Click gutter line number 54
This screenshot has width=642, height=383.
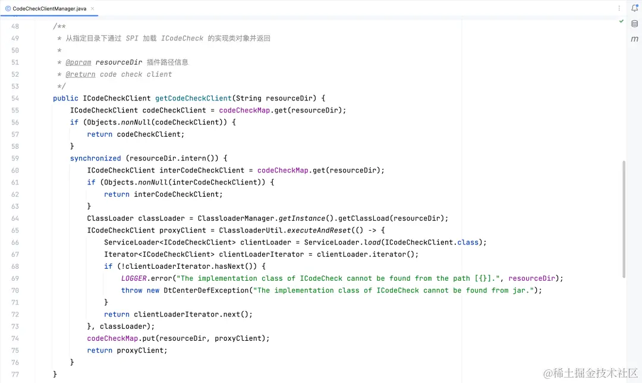[15, 98]
